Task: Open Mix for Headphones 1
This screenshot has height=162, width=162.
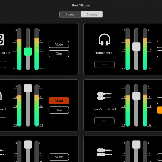Action: tap(104, 64)
